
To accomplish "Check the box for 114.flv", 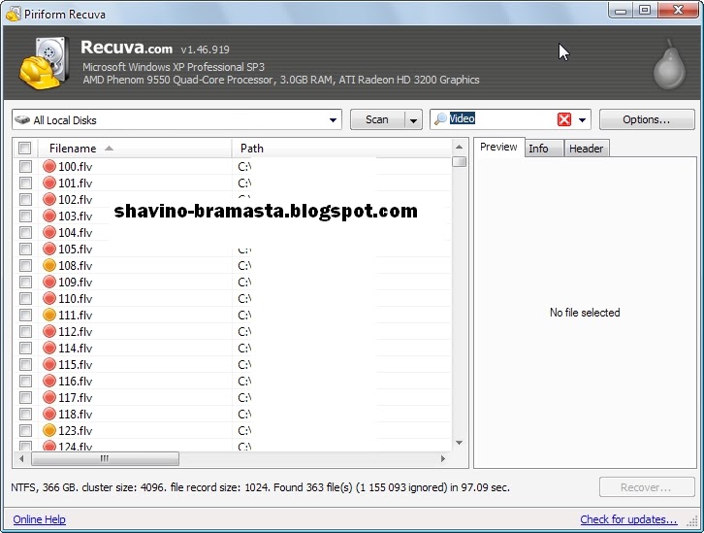I will coord(25,348).
